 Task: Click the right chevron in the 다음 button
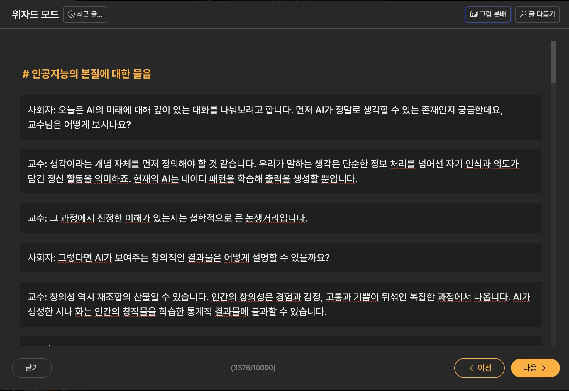tap(543, 368)
